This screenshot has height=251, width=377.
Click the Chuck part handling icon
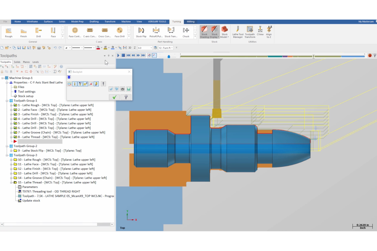tap(186, 33)
